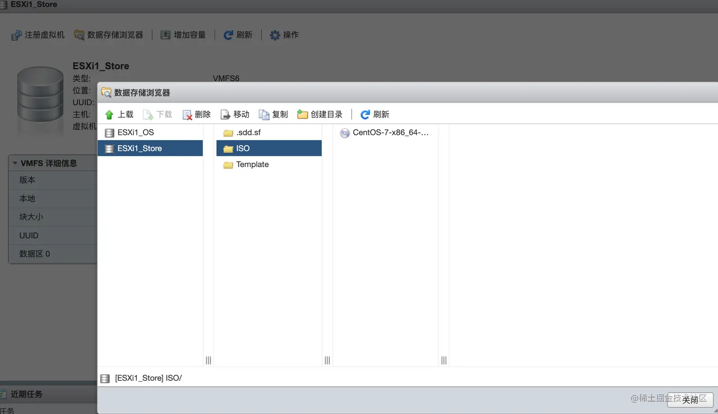
Task: Click the ESXi1_Store heading beside the datastore image
Action: click(101, 66)
